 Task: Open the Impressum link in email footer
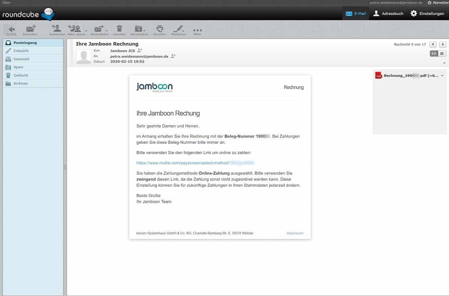pyautogui.click(x=295, y=233)
